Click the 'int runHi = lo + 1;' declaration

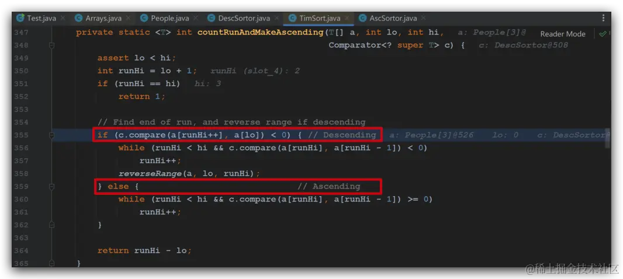click(x=147, y=71)
